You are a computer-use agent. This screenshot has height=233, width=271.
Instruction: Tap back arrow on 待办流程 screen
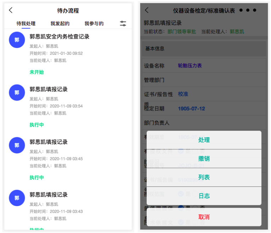11,10
